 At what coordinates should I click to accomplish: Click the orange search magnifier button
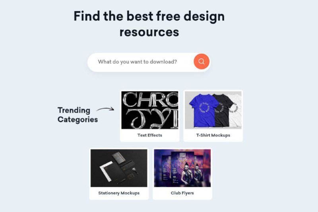pyautogui.click(x=202, y=62)
